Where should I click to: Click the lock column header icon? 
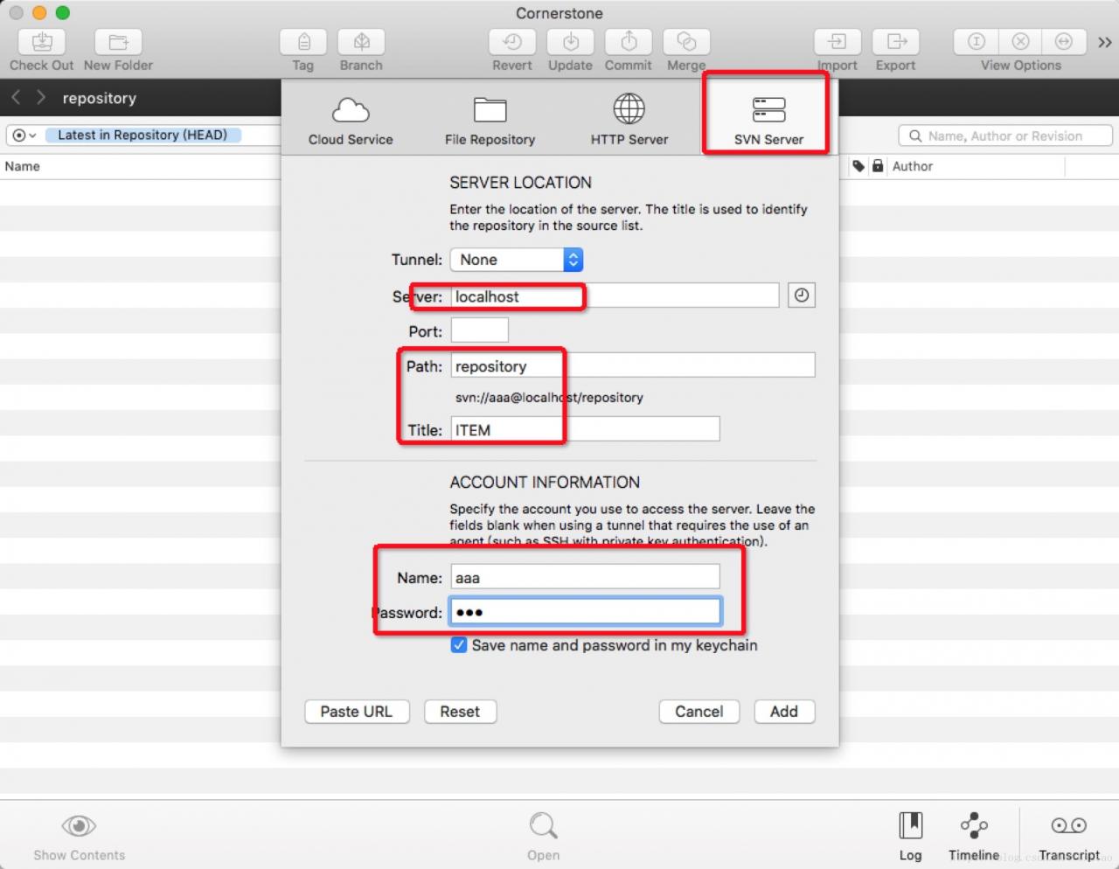pos(878,166)
